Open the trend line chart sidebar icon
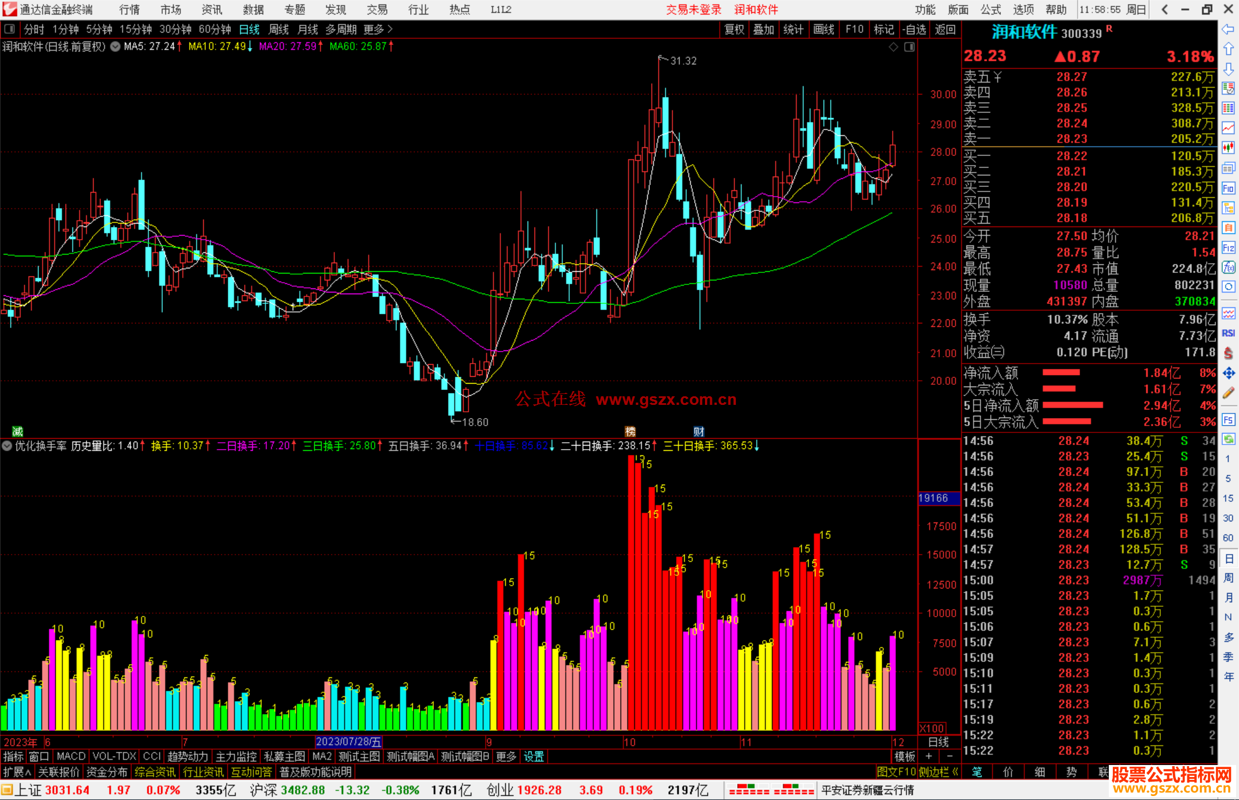1239x800 pixels. point(1228,127)
